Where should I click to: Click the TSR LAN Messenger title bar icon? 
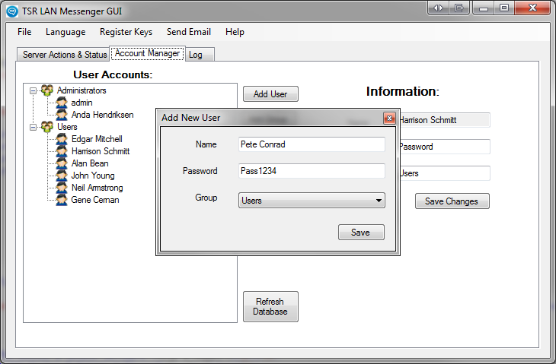(12, 11)
